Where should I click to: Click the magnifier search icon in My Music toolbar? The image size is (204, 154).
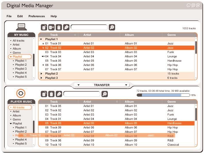click(112, 28)
